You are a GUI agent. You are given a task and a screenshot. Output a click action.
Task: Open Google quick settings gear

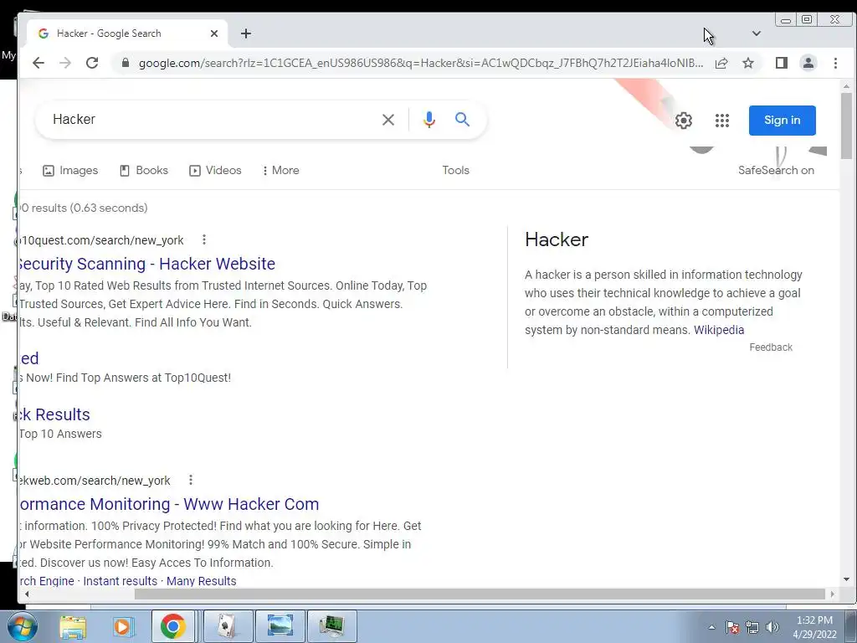683,121
